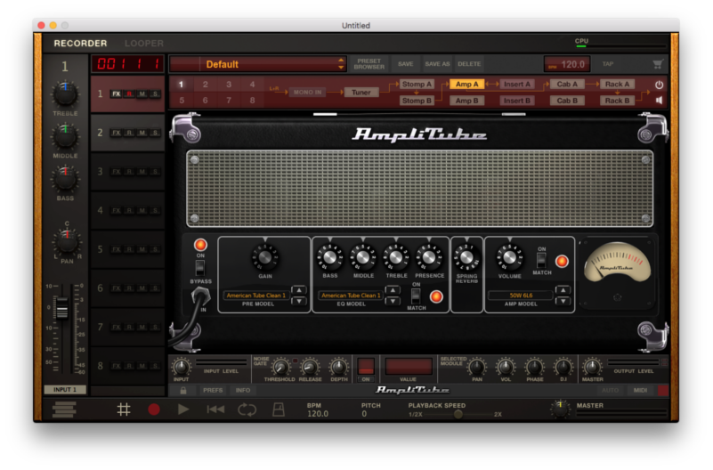Step PRE MODEL down arrow
Screen dimensions: 713x470
coord(299,301)
